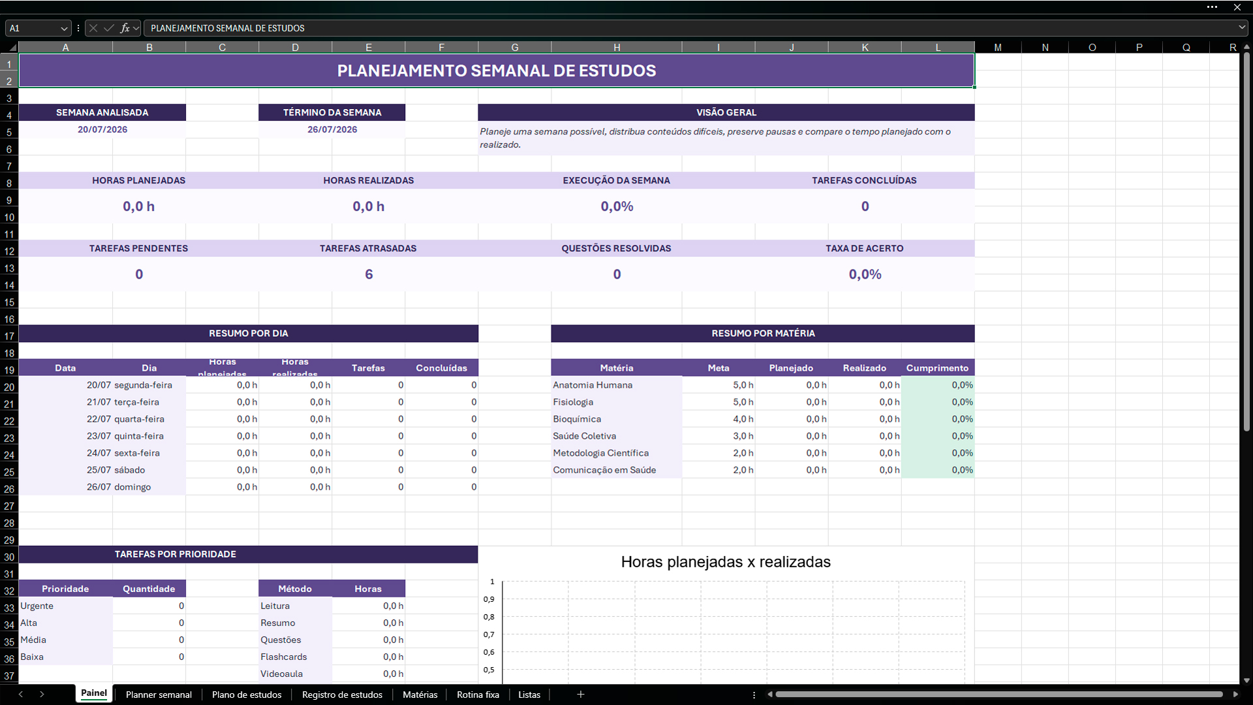1253x705 pixels.
Task: Click TAREFAS POR PRIORIDADE header
Action: point(249,554)
